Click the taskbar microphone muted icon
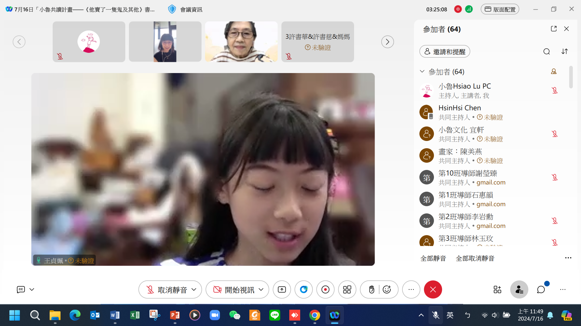This screenshot has height=326, width=581. click(436, 315)
